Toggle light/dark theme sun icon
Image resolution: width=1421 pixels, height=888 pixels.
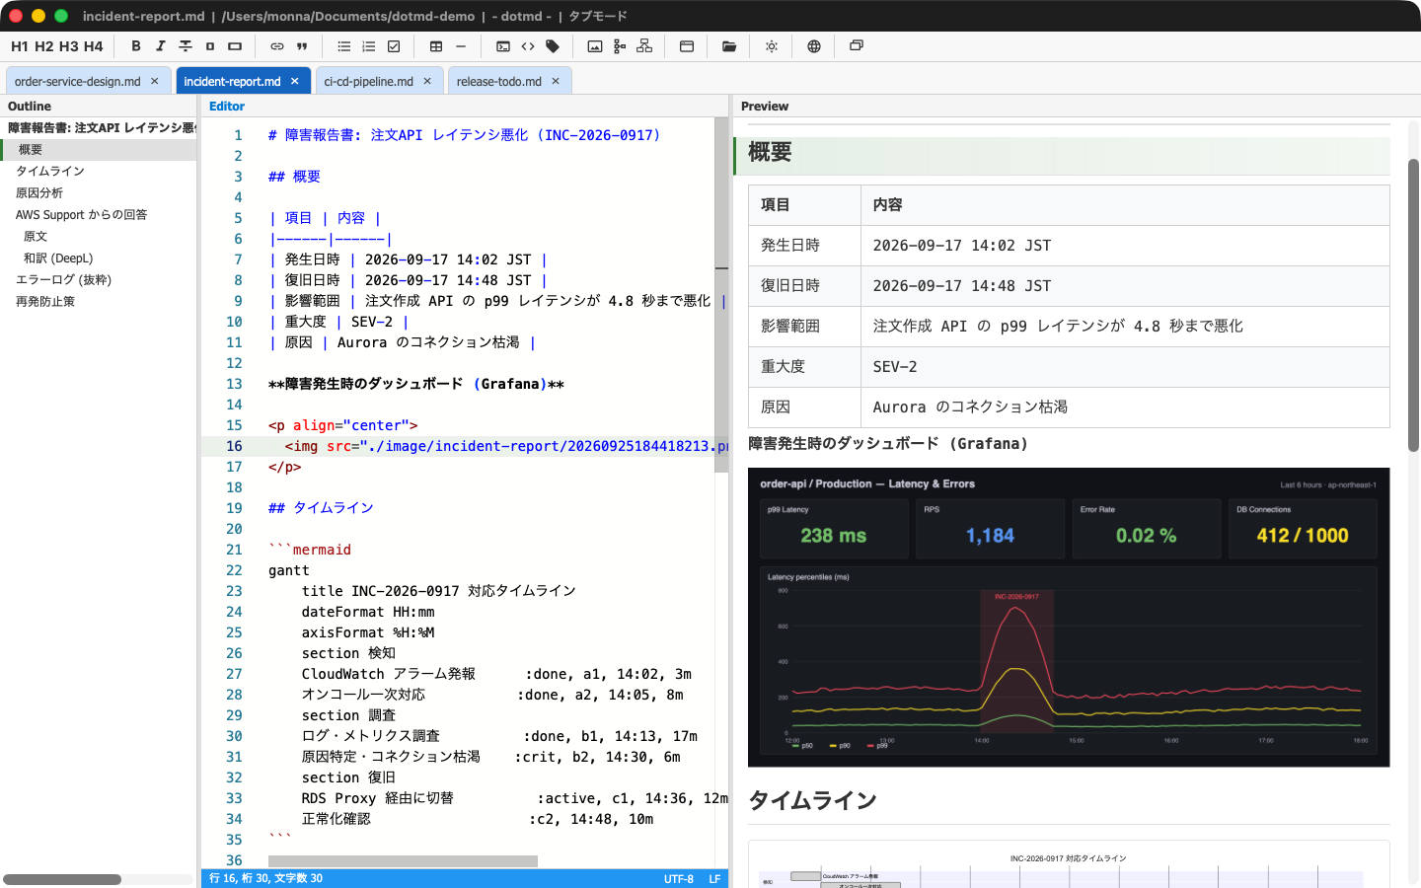coord(772,46)
